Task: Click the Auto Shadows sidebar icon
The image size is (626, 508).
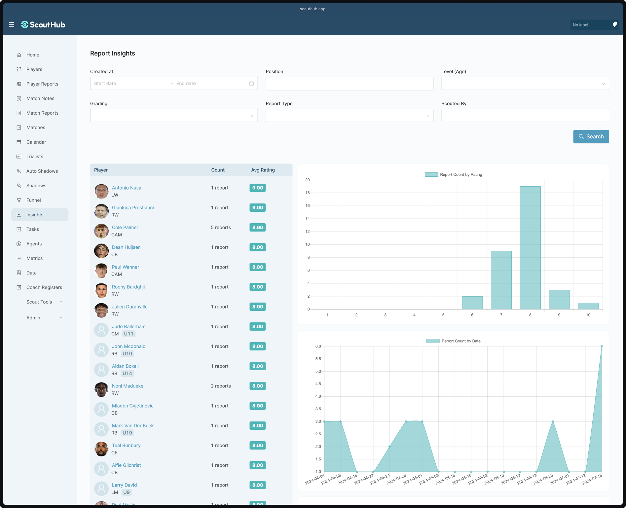Action: pos(19,171)
